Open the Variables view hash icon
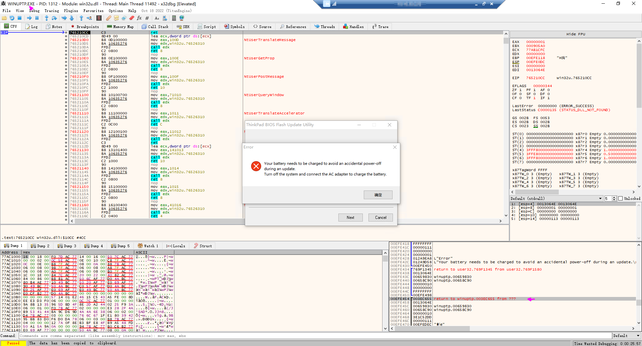 click(147, 18)
